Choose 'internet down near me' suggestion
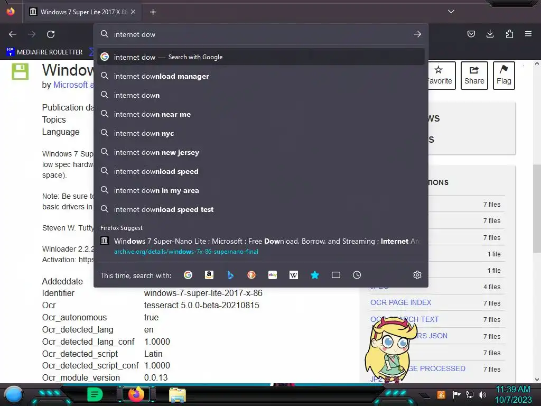This screenshot has height=406, width=541. point(261,114)
